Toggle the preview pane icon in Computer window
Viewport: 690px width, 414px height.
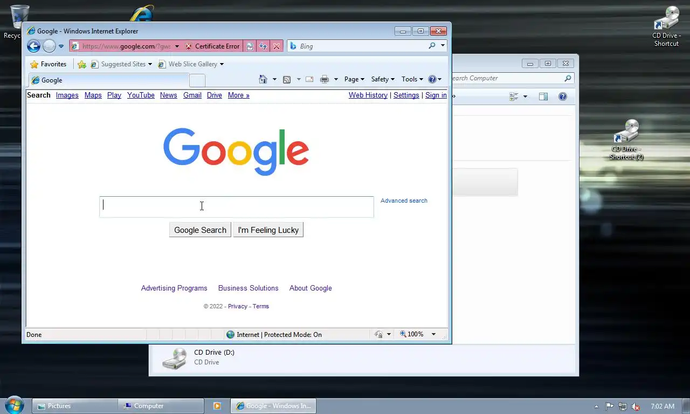point(543,96)
